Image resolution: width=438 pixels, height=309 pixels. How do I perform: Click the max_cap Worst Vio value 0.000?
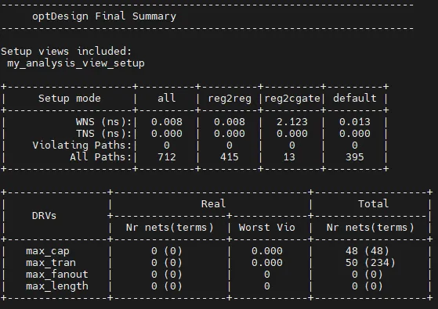tap(267, 251)
